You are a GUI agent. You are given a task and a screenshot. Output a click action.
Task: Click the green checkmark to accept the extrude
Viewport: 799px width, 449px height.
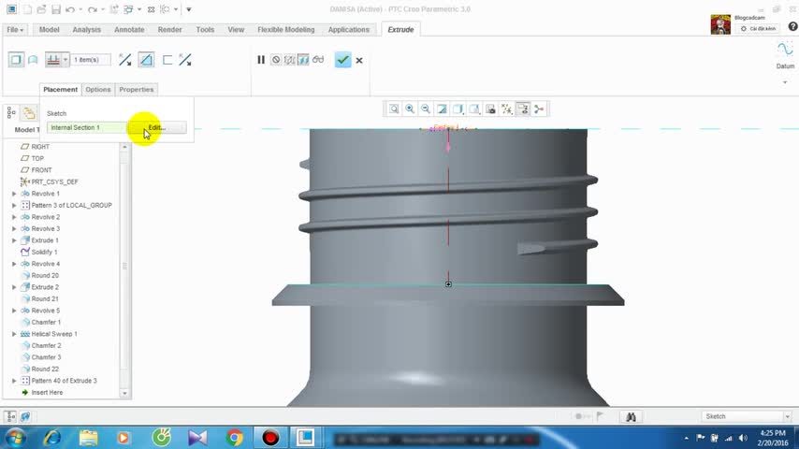pos(342,60)
